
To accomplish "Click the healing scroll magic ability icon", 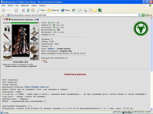I will 44,61.
